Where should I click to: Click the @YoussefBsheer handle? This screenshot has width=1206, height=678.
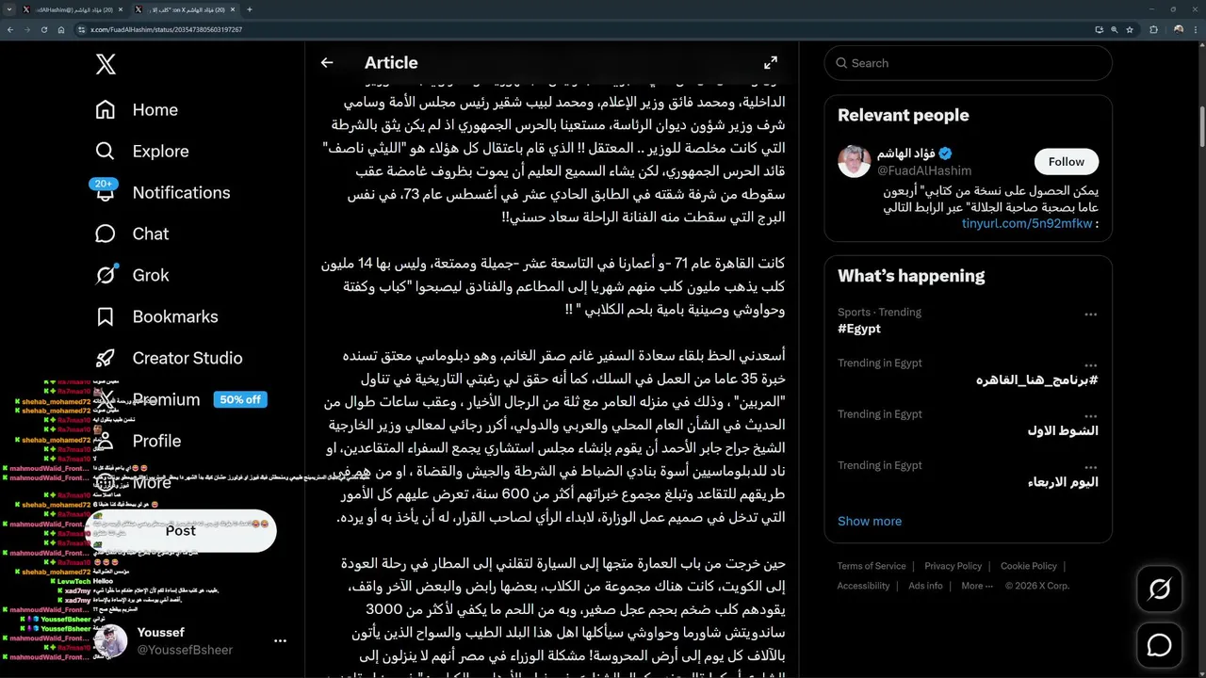coord(185,650)
